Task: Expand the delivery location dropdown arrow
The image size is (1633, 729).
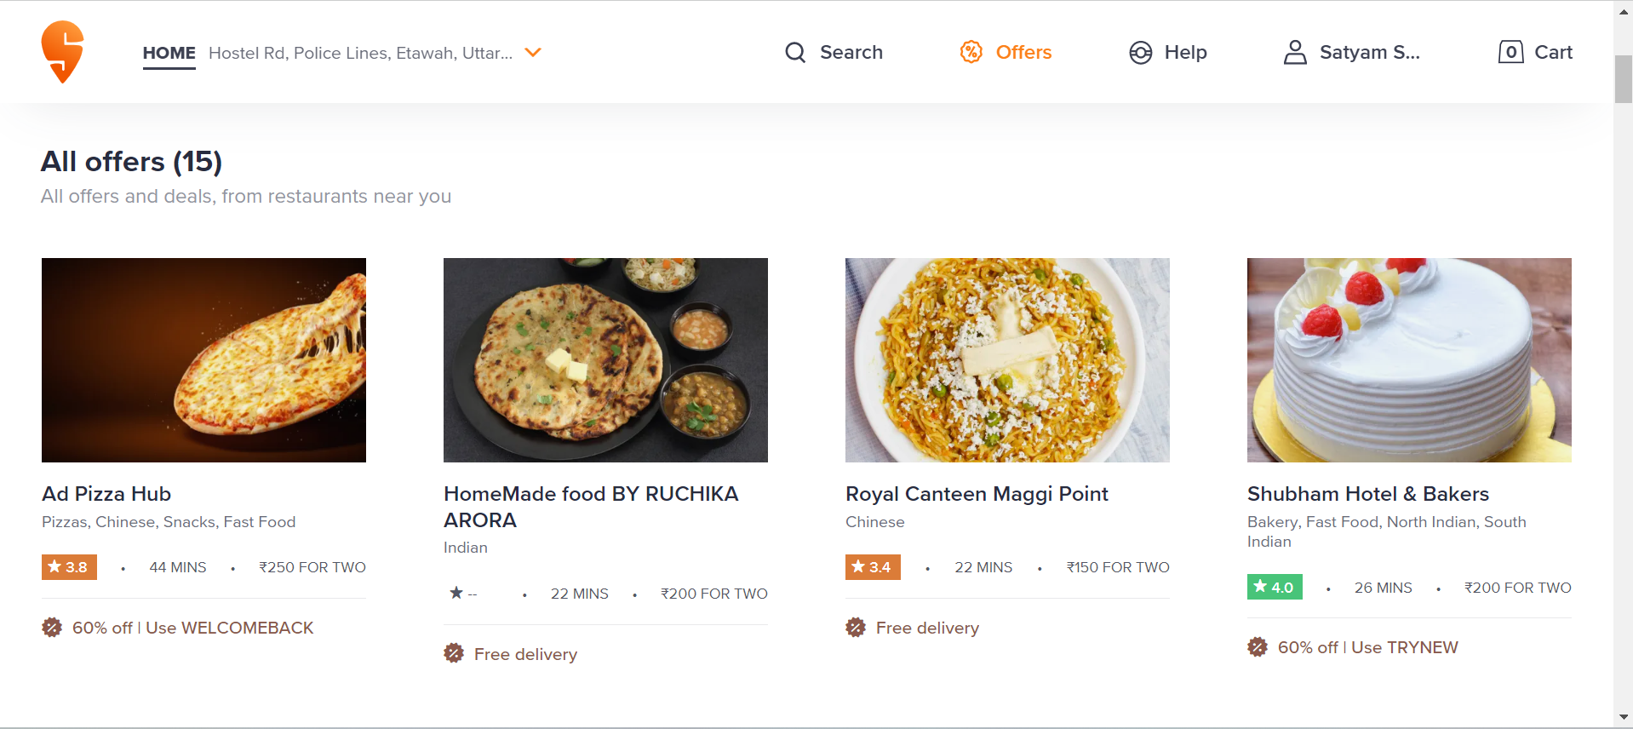Action: tap(533, 53)
